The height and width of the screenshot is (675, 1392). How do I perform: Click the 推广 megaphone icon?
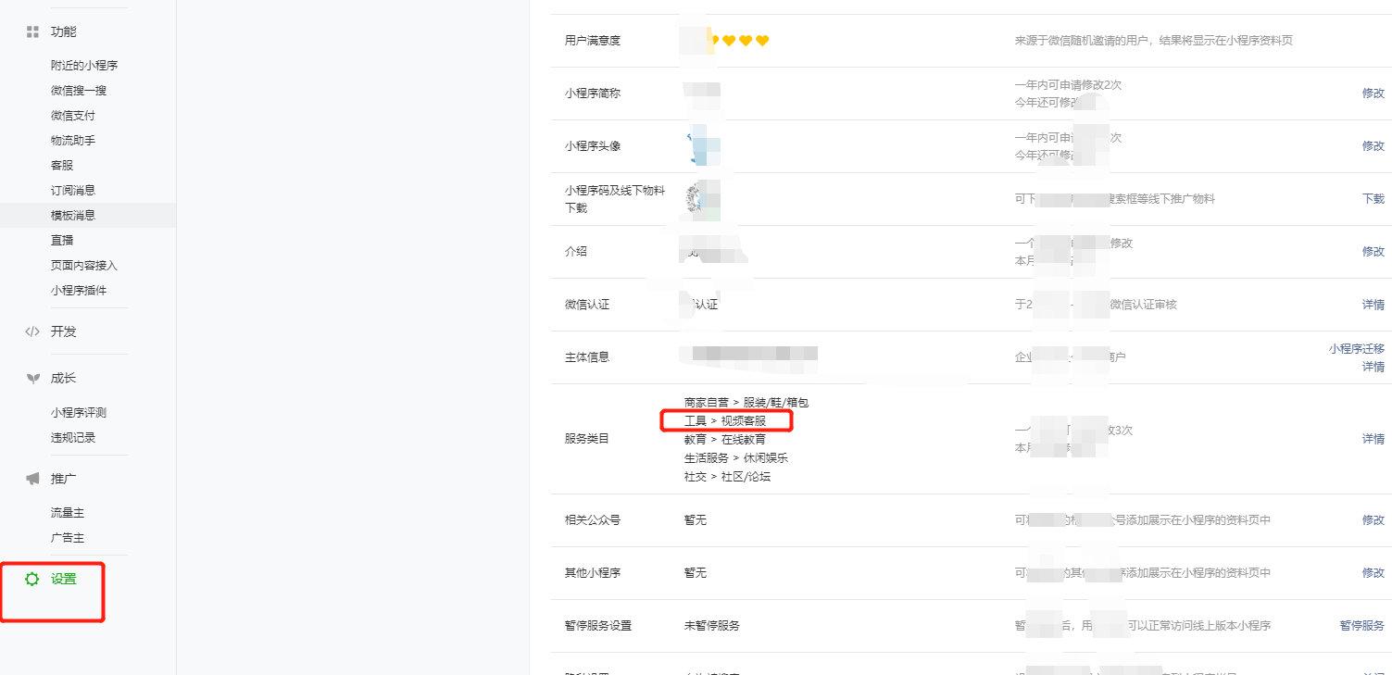[32, 479]
